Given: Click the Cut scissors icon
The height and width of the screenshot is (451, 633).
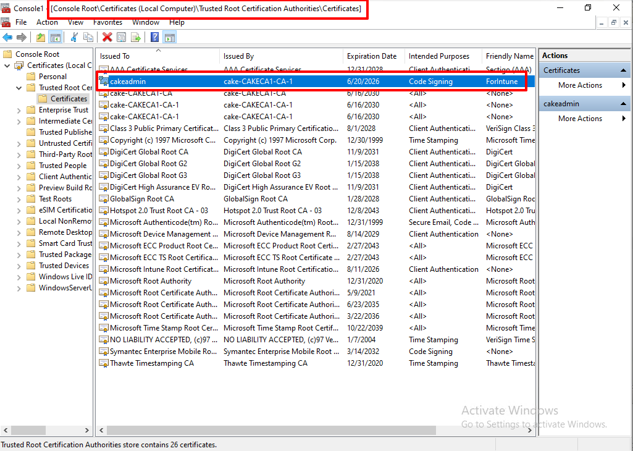Looking at the screenshot, I should tap(74, 38).
